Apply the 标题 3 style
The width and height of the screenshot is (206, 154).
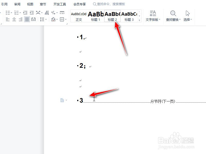[129, 16]
